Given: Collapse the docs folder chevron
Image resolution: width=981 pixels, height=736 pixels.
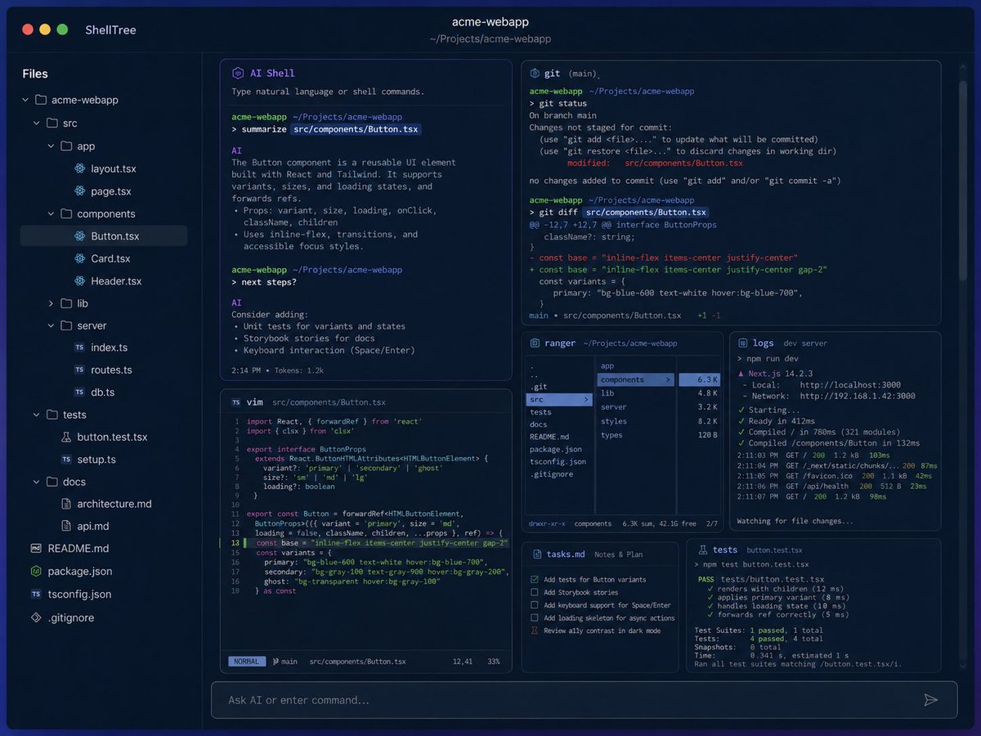Looking at the screenshot, I should (36, 482).
